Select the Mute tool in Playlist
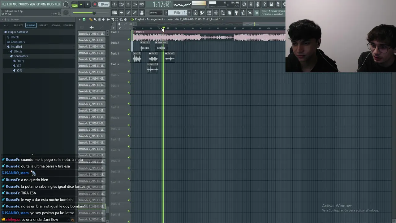The image size is (396, 223). [104, 20]
